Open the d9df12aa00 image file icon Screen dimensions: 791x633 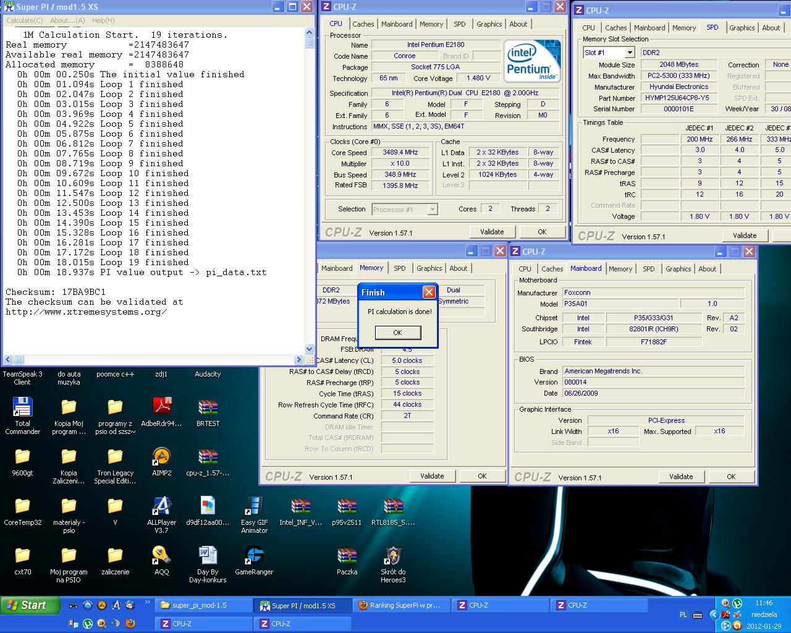coord(208,511)
